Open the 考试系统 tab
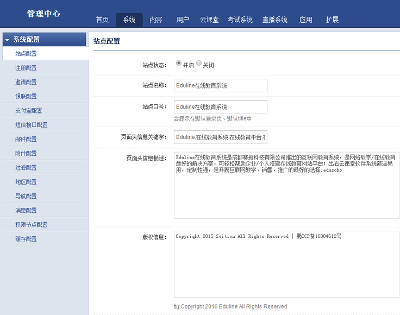 [x=240, y=20]
